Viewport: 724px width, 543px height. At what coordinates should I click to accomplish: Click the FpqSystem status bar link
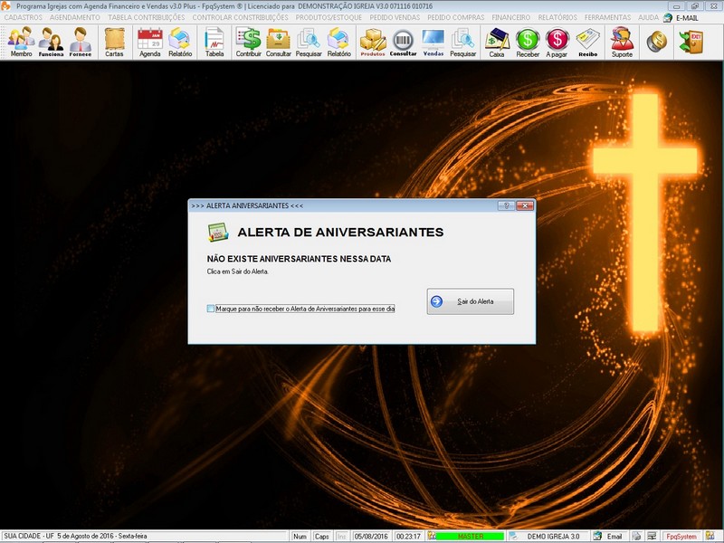(x=681, y=536)
